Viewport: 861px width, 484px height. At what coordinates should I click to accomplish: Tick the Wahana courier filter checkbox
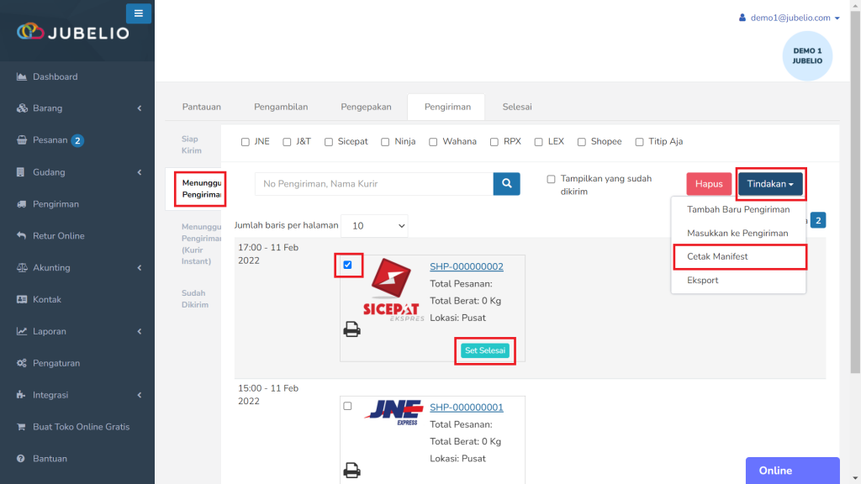coord(433,142)
